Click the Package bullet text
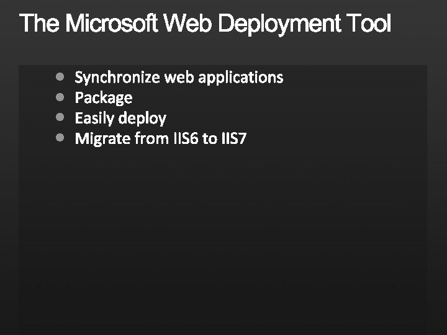447x335 pixels. pyautogui.click(x=103, y=98)
